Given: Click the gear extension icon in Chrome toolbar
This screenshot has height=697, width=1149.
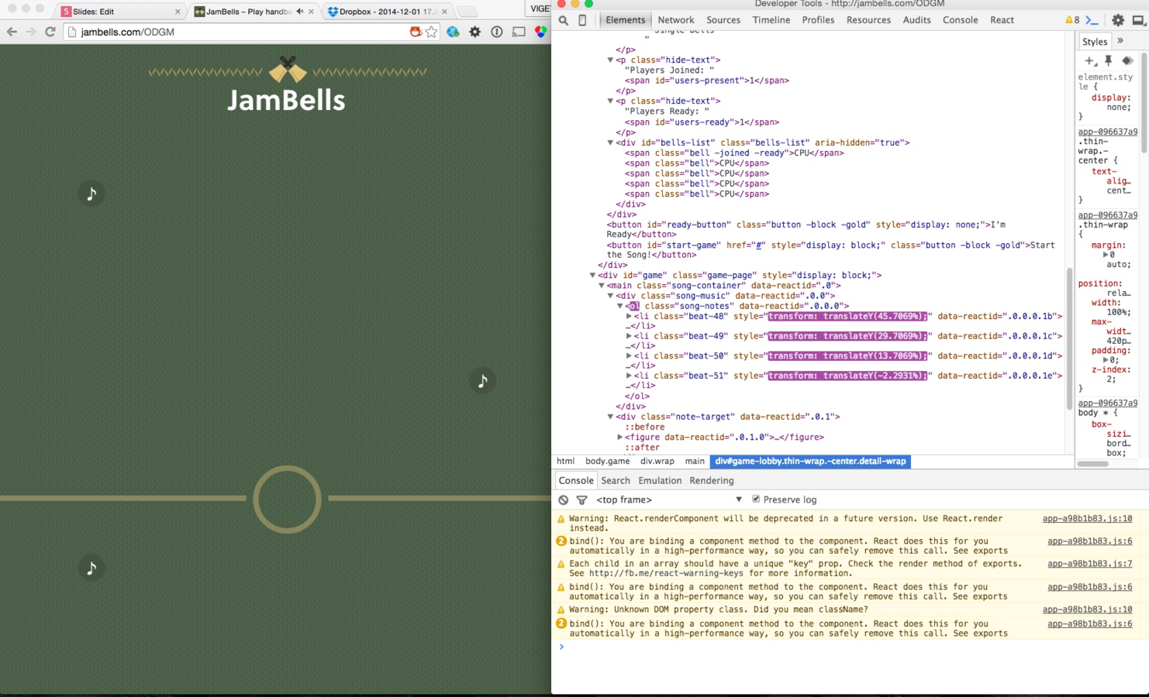Looking at the screenshot, I should 475,32.
